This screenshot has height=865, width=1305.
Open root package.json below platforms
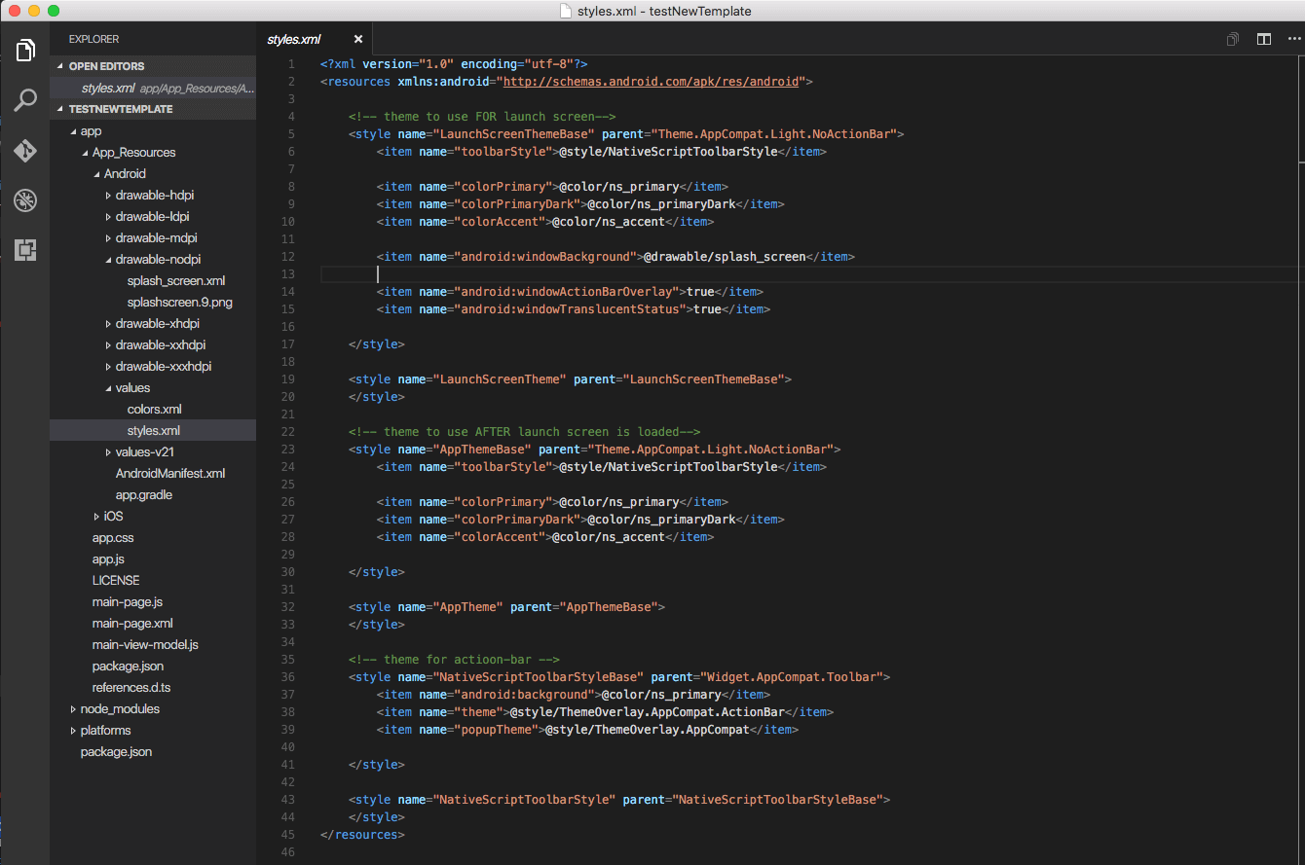coord(116,751)
